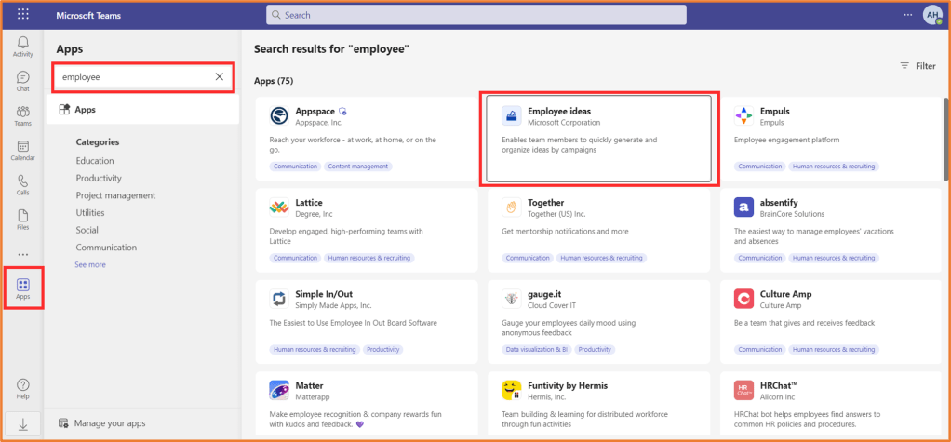Open the profile avatar AH
951x442 pixels.
click(x=931, y=15)
